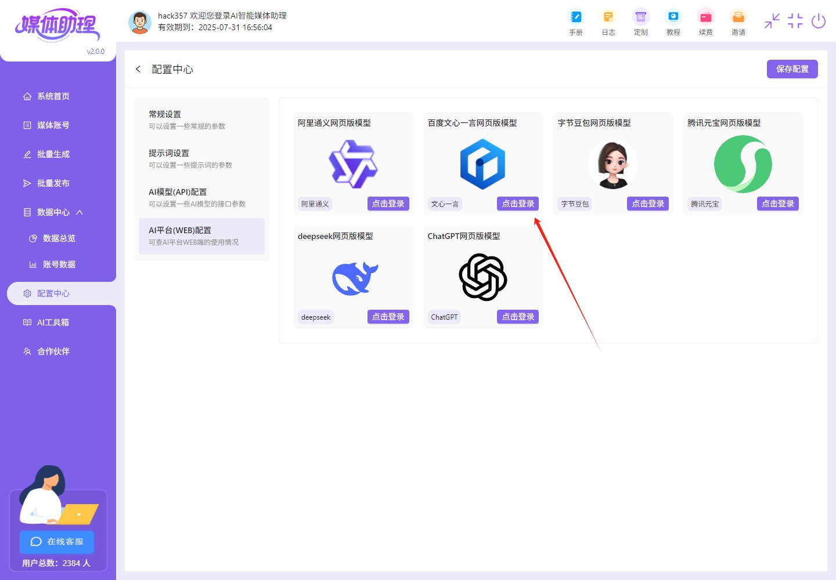
Task: Go back using the 配置中心 back arrow
Action: [138, 68]
